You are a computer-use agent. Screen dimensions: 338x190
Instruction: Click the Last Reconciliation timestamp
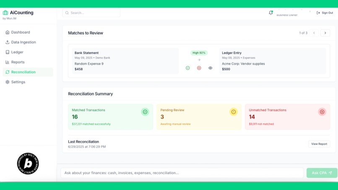87,147
